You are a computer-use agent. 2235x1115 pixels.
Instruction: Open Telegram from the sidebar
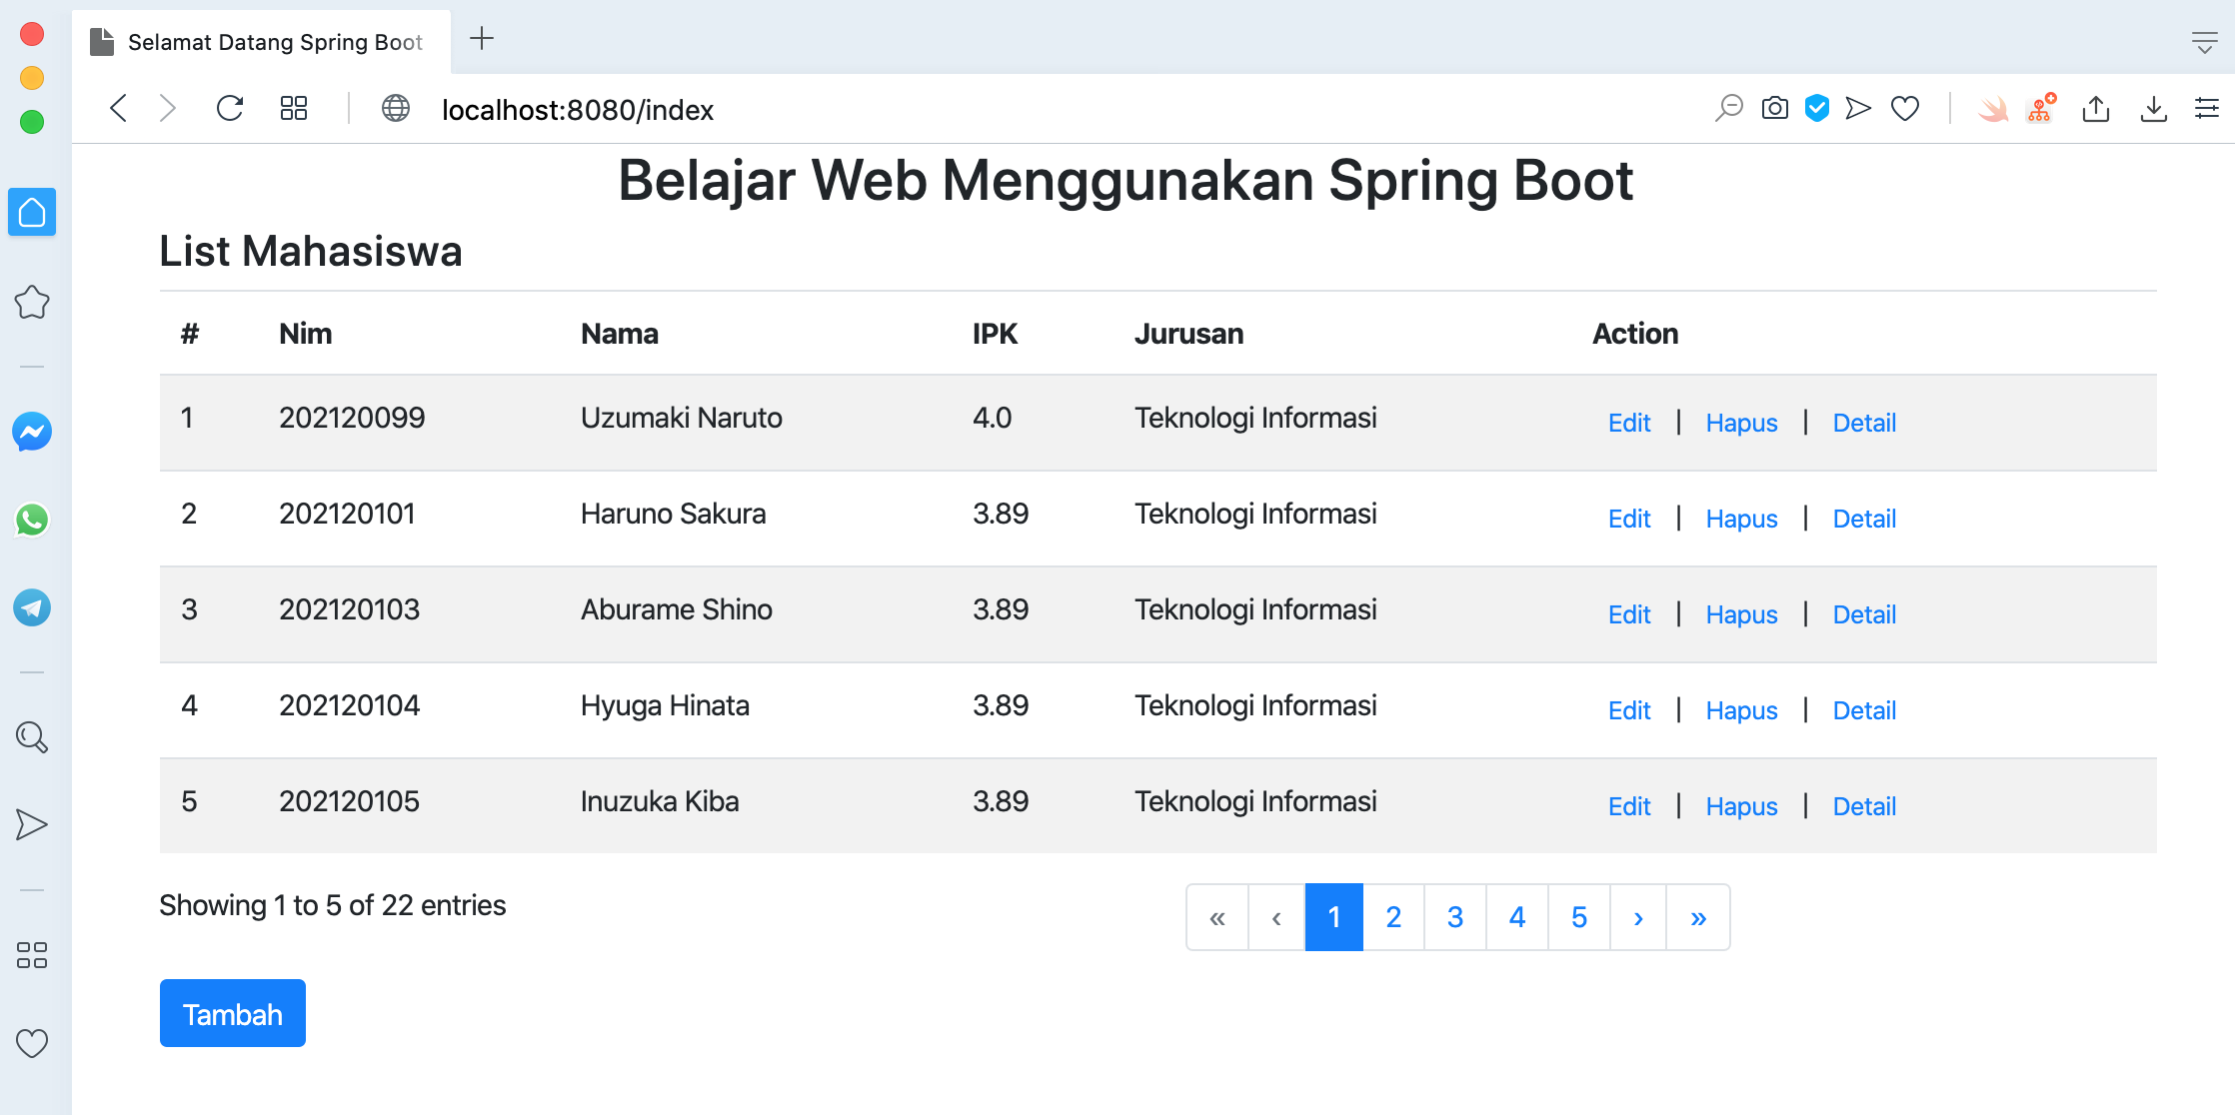pyautogui.click(x=32, y=607)
